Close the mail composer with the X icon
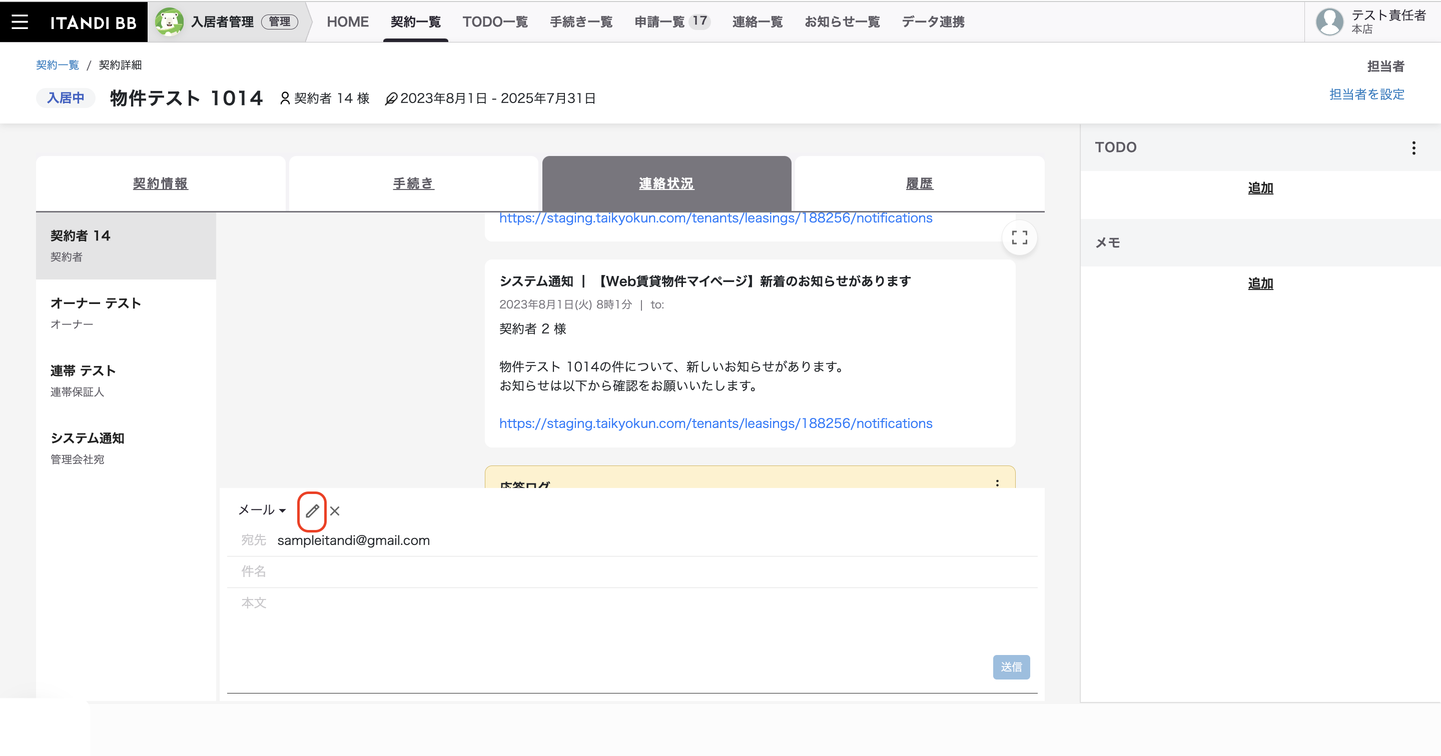 (335, 510)
